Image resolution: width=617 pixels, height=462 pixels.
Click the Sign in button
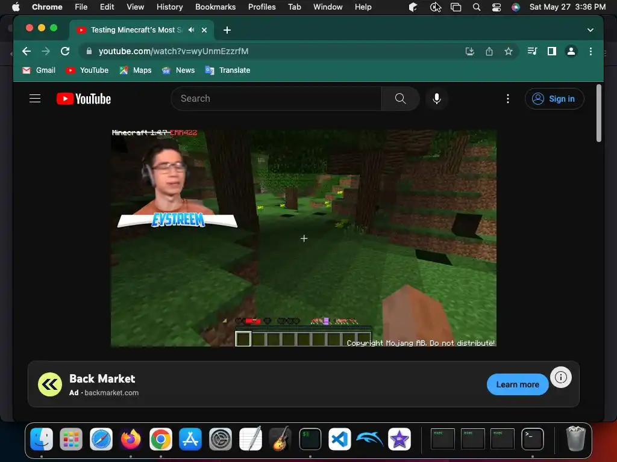[x=554, y=99]
